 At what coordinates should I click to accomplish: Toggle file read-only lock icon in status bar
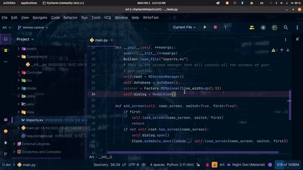[198, 165]
